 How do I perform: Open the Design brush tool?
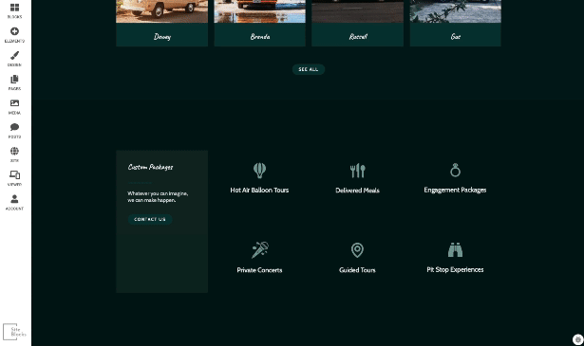click(14, 59)
